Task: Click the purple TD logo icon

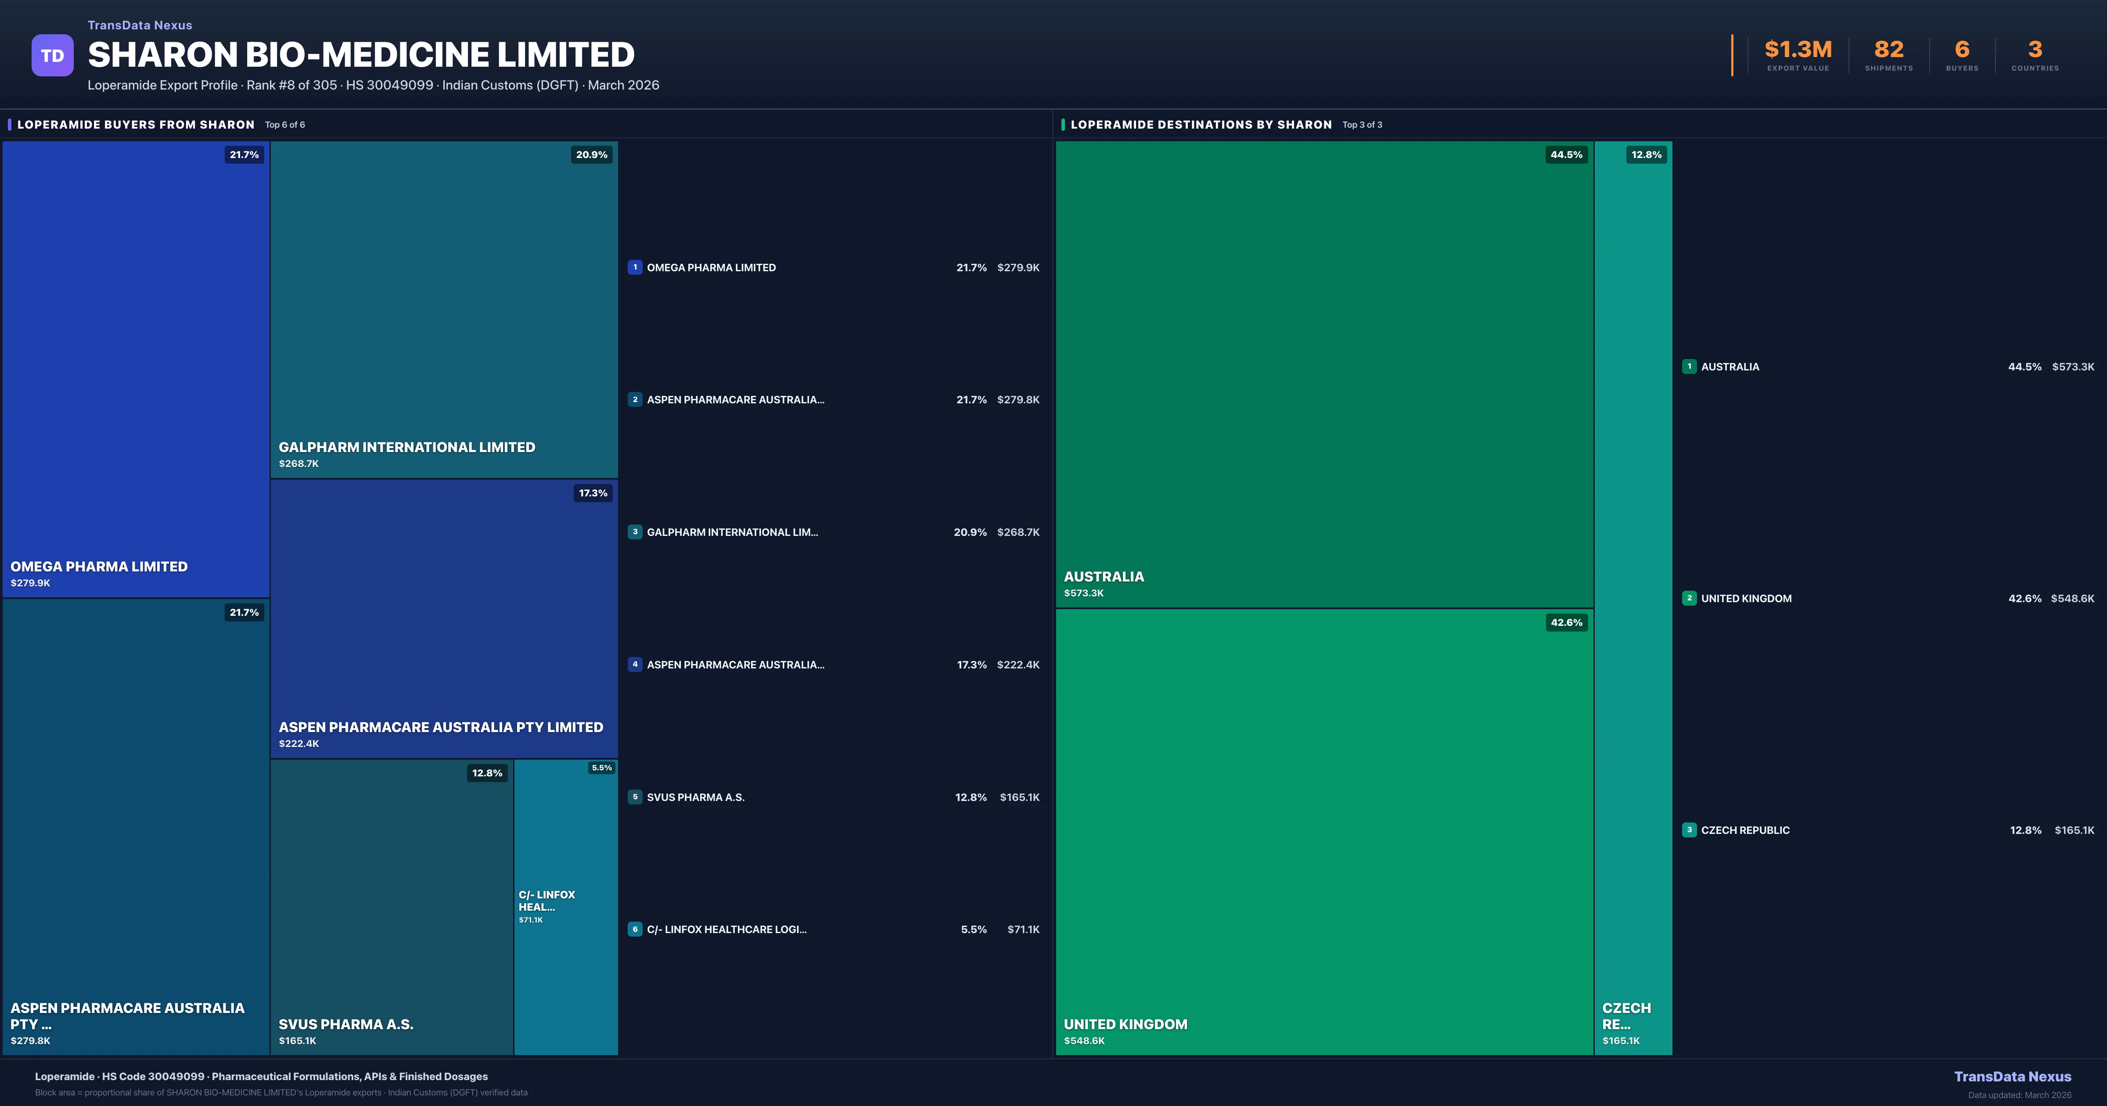Action: (52, 56)
